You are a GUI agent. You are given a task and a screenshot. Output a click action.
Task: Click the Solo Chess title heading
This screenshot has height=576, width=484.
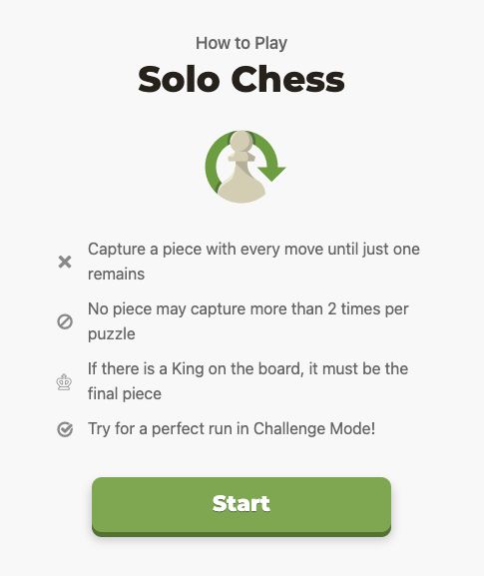[242, 79]
